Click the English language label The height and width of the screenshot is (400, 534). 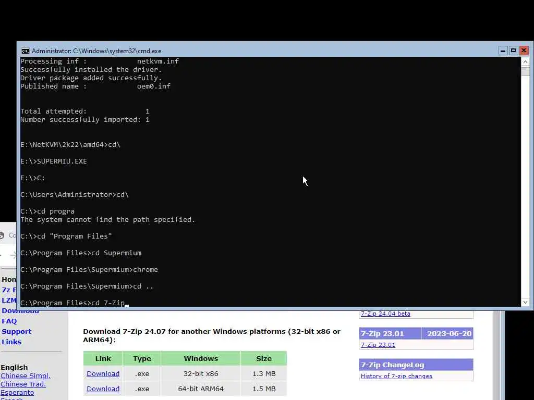tap(14, 367)
